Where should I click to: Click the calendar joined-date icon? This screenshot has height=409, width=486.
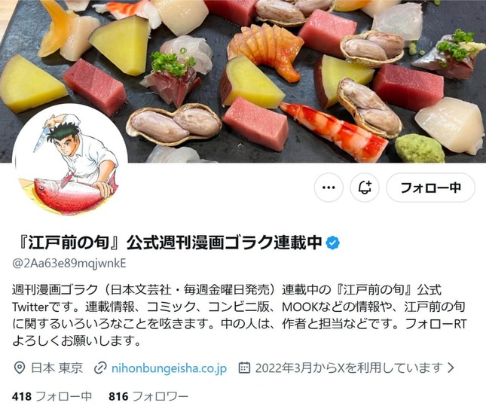[x=244, y=368]
